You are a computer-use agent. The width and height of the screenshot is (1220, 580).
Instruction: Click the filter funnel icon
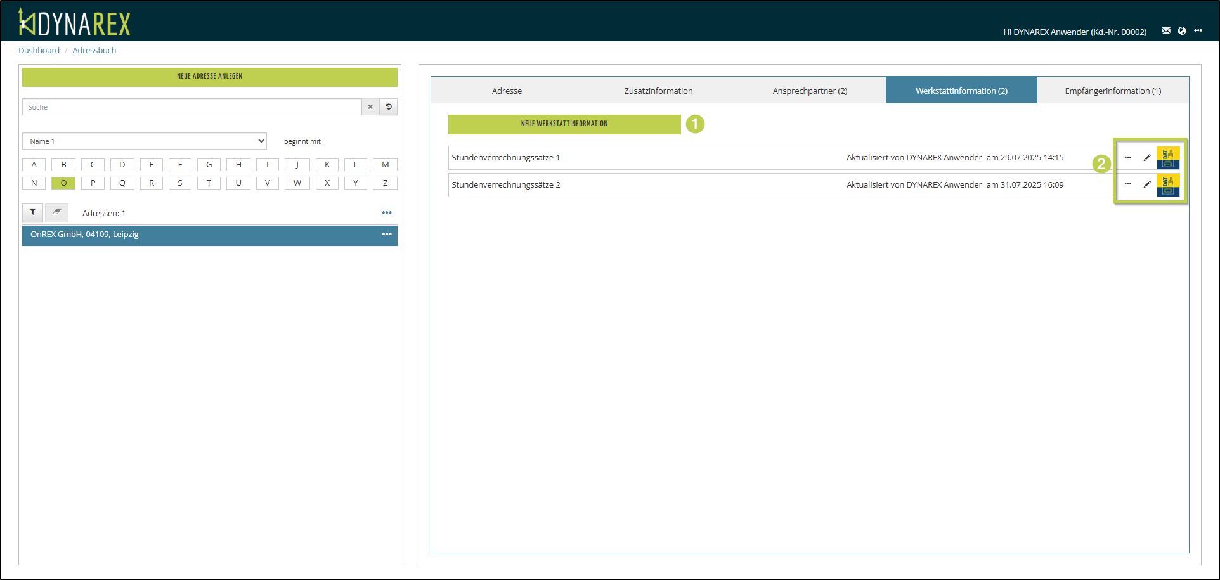33,212
